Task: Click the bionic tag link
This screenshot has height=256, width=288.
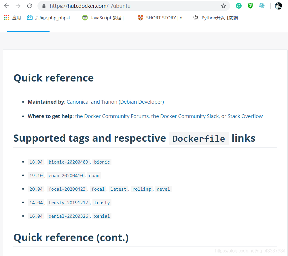Action: coord(102,162)
